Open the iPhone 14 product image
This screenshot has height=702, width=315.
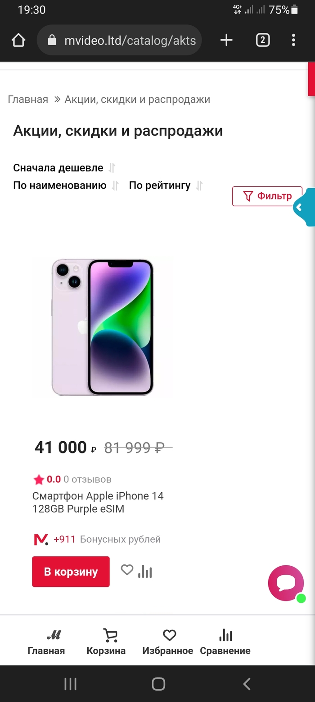point(103,327)
